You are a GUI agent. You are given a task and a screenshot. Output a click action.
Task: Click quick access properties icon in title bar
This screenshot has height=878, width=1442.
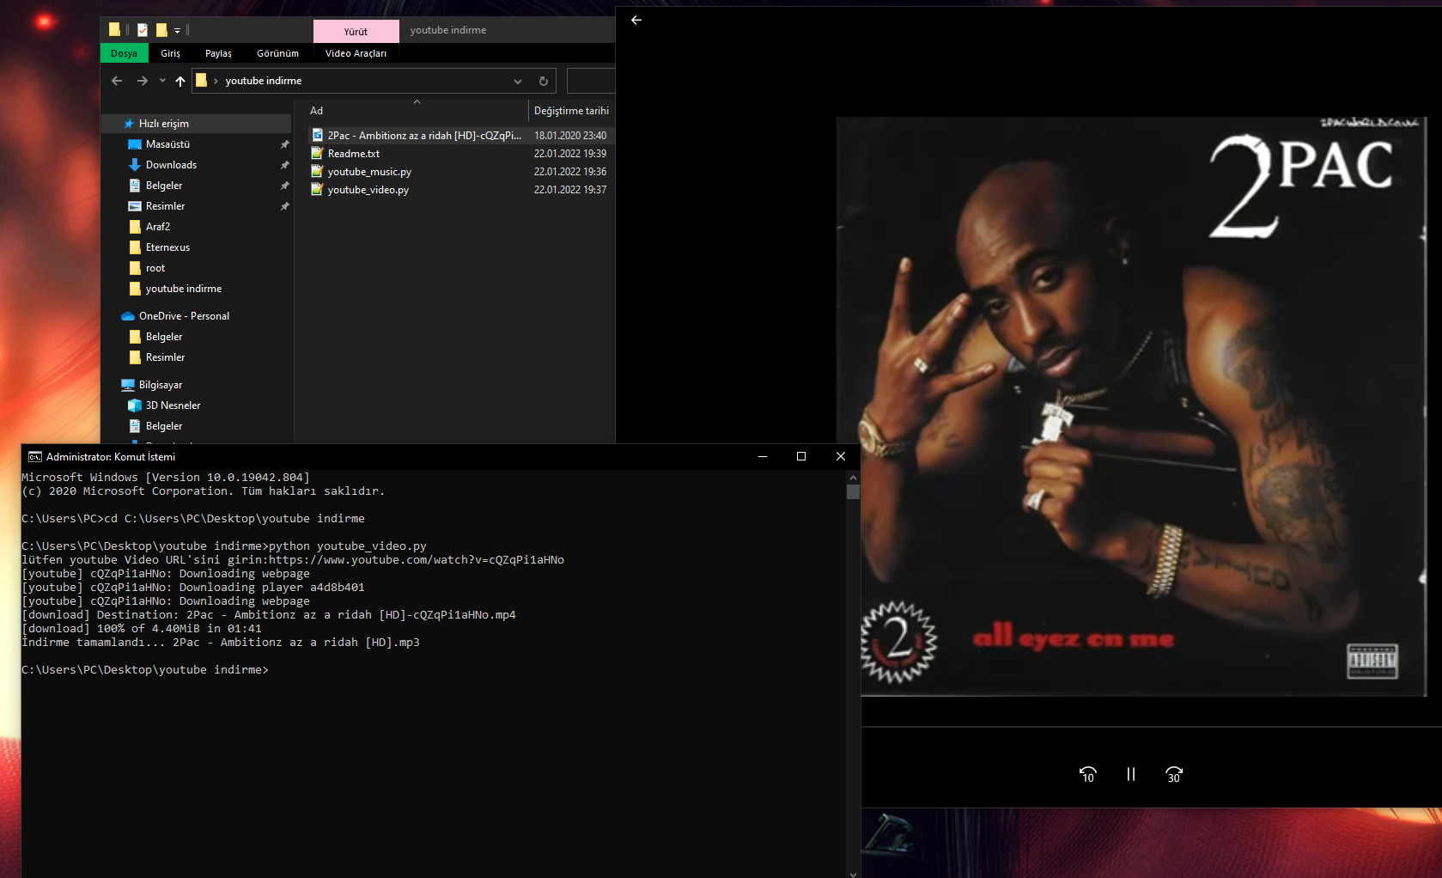click(143, 30)
